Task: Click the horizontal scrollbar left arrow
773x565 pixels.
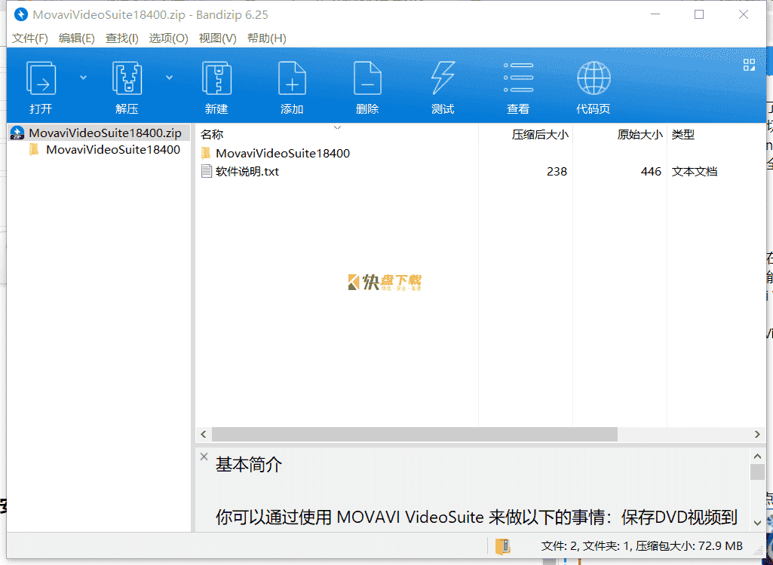Action: click(204, 434)
